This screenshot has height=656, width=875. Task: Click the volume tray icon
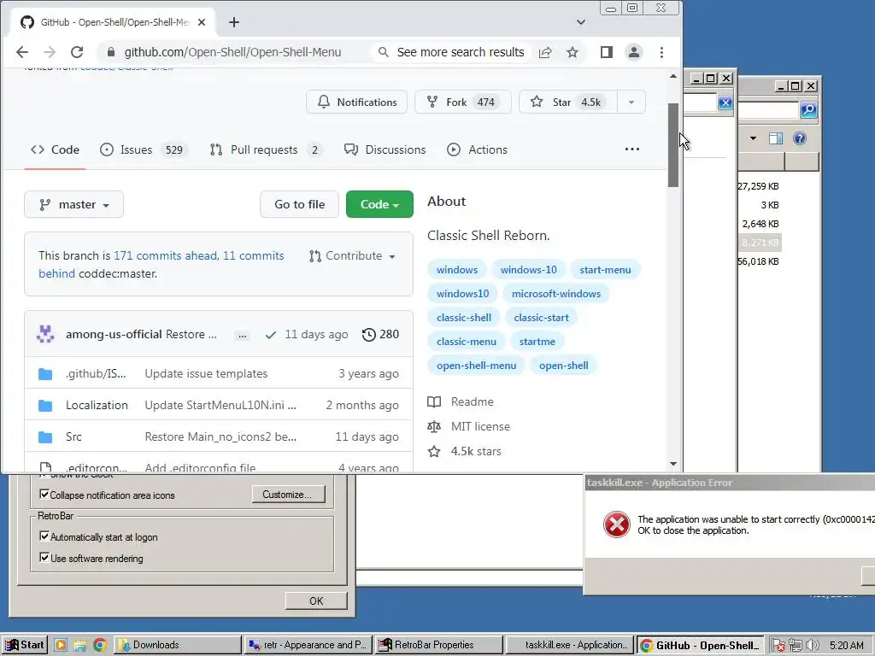813,646
